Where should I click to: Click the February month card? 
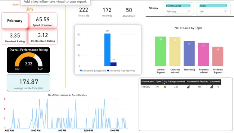point(15,21)
